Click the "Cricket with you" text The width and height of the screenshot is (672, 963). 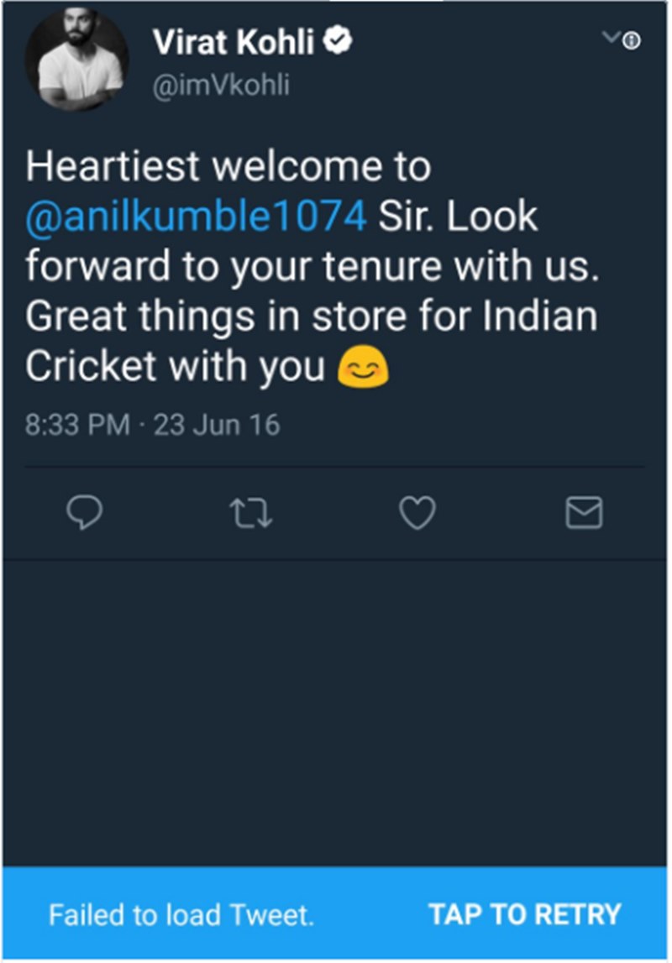(x=175, y=369)
